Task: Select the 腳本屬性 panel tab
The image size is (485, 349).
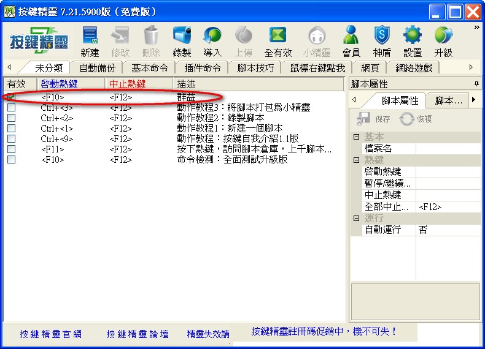Action: pyautogui.click(x=400, y=100)
